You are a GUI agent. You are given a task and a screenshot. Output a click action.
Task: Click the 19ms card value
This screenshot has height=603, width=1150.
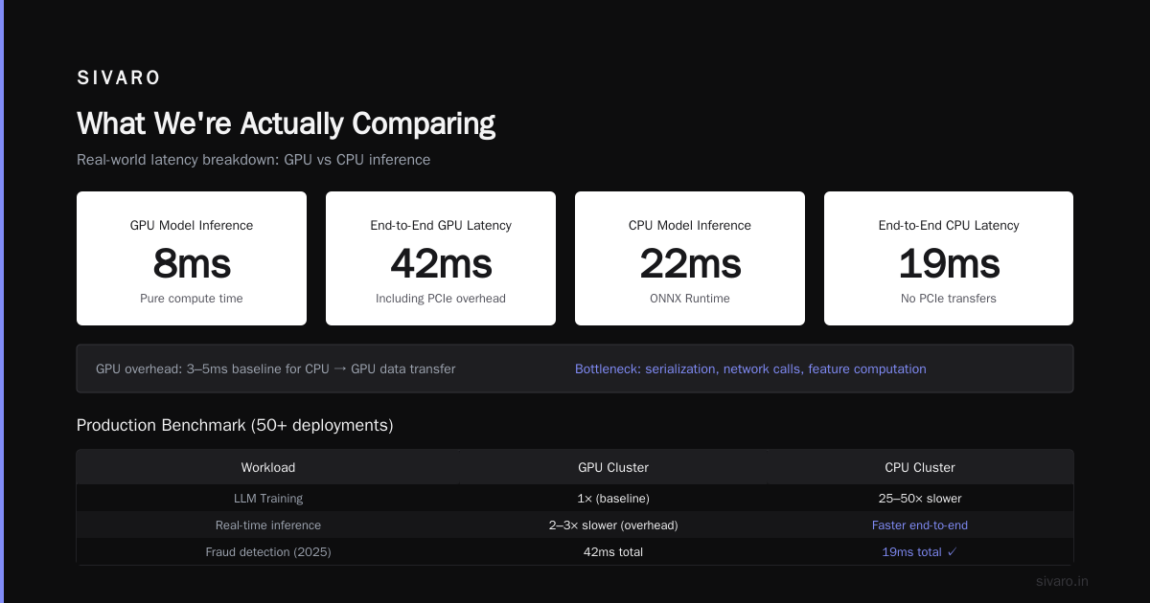(949, 264)
